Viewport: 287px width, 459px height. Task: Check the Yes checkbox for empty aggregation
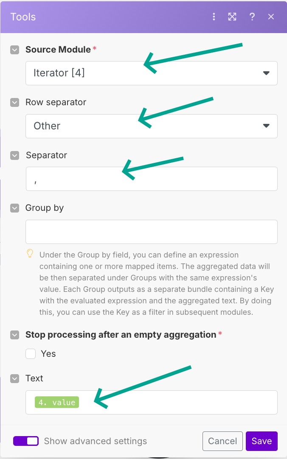31,354
